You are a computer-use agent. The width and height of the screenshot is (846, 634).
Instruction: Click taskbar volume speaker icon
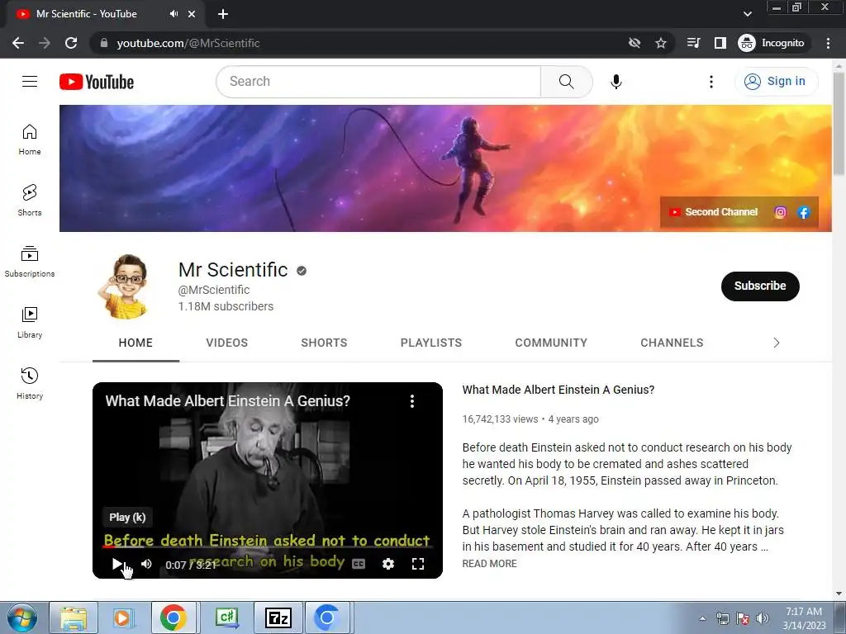click(762, 618)
